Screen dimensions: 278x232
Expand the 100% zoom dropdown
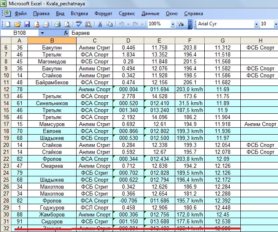(x=173, y=24)
